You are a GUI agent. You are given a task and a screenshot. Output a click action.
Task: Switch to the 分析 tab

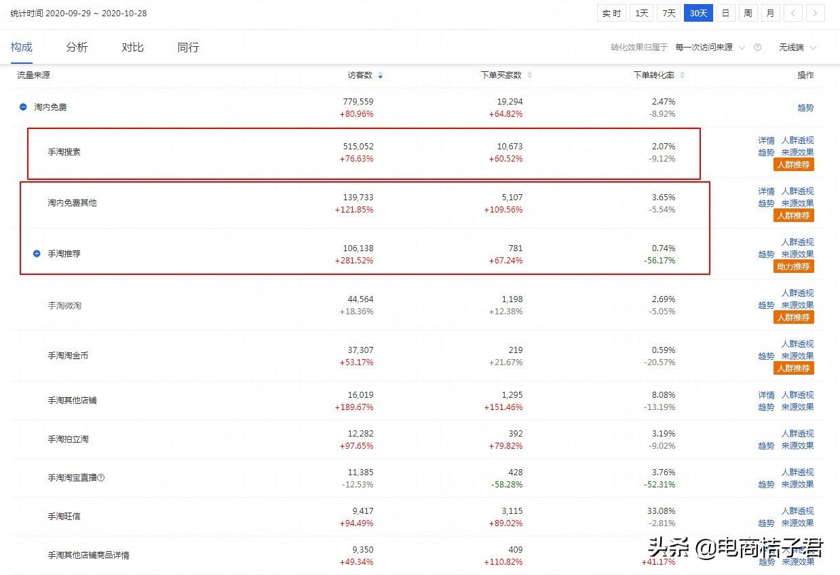[77, 47]
